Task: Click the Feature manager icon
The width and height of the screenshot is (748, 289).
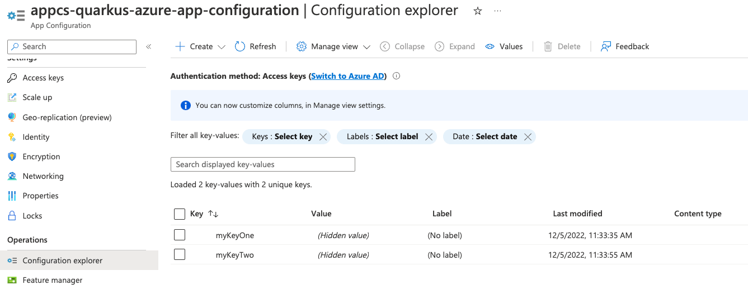Action: click(x=12, y=280)
